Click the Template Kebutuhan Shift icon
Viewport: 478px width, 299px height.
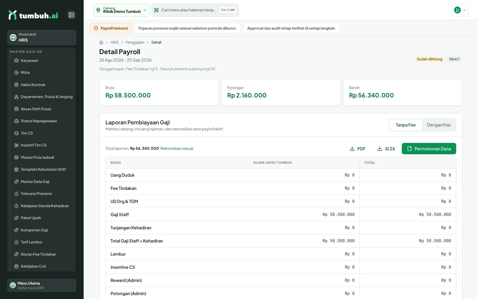[16, 170]
